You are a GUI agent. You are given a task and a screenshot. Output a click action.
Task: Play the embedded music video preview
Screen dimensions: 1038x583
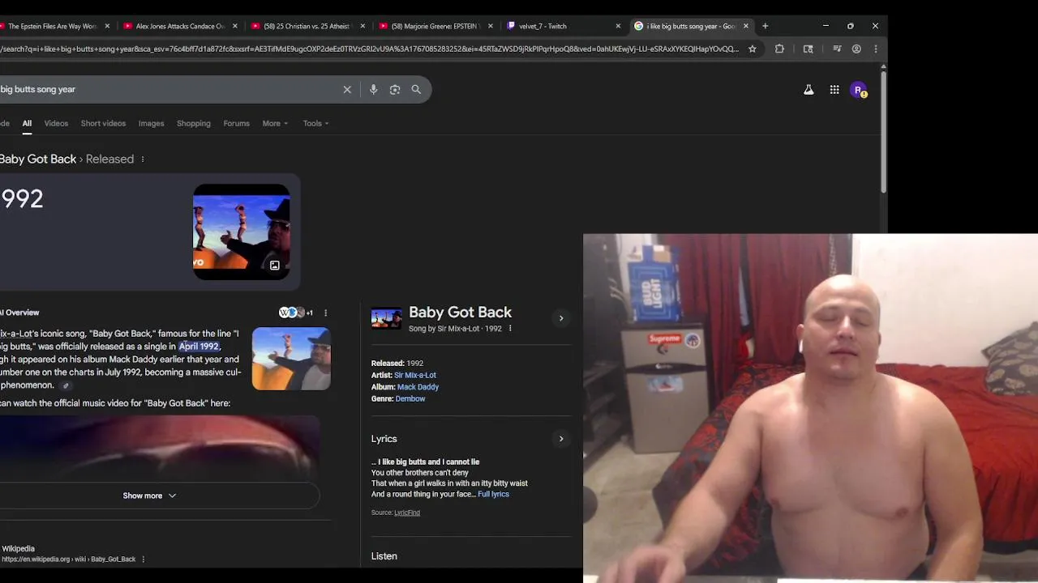pyautogui.click(x=159, y=448)
